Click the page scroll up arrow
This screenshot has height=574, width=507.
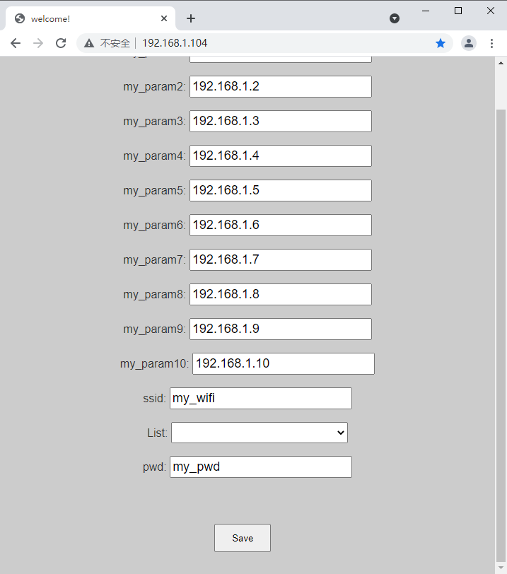(x=501, y=63)
